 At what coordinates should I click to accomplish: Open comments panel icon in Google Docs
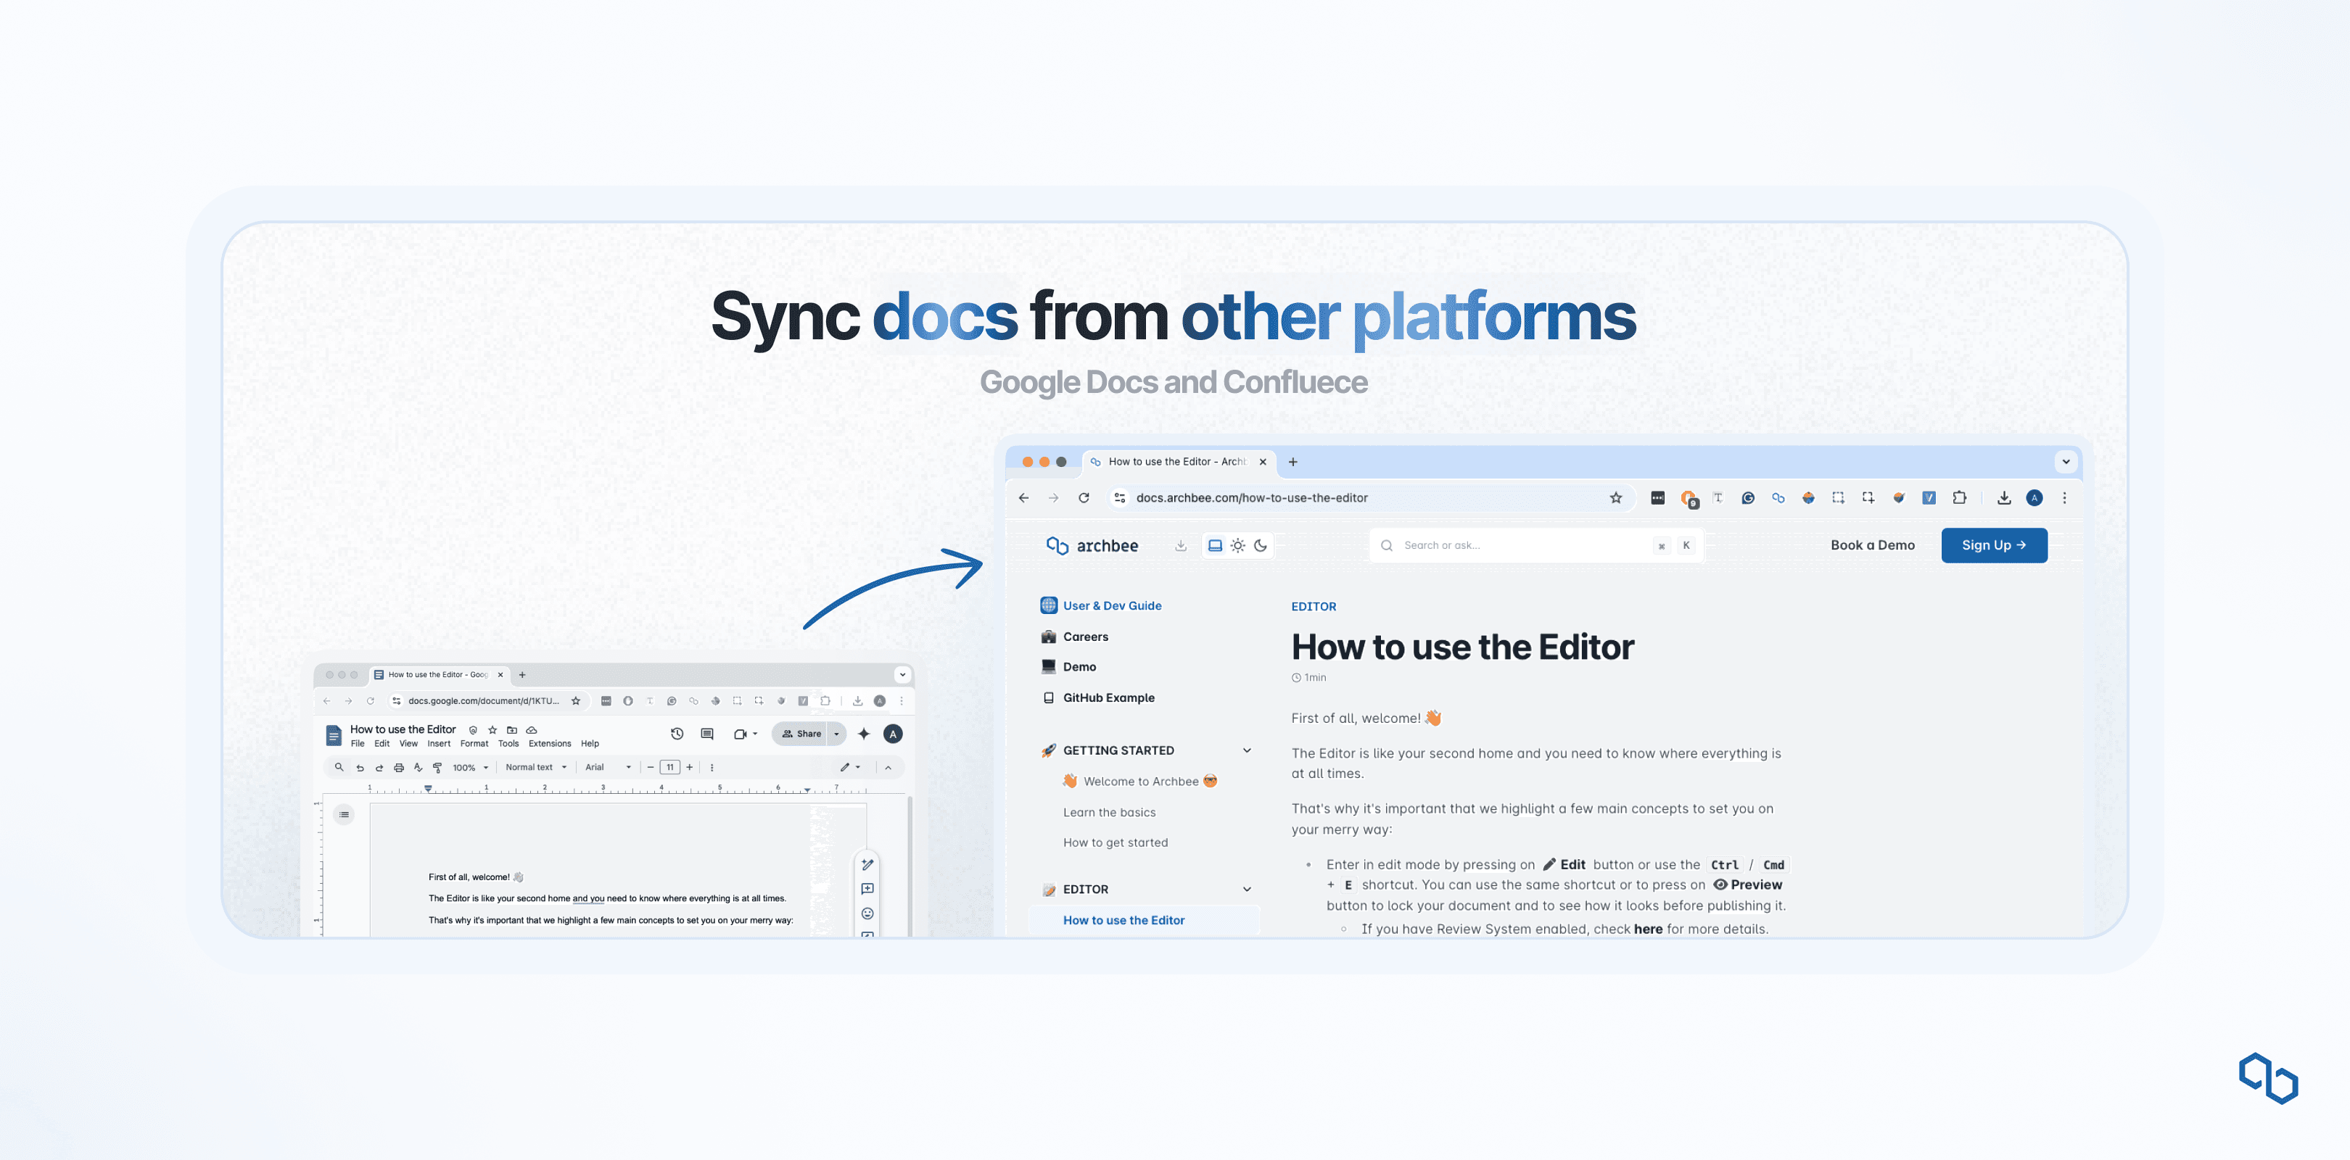coord(707,733)
